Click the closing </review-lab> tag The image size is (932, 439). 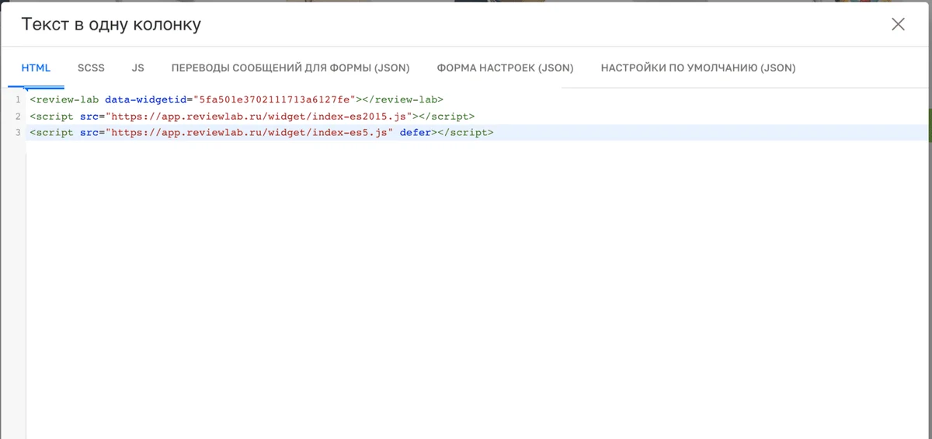click(x=403, y=99)
